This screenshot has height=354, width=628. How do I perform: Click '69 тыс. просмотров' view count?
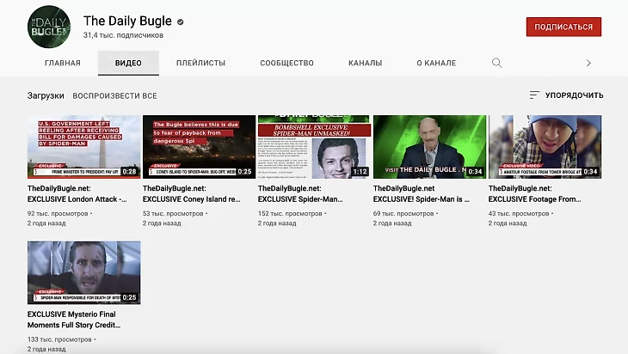click(x=403, y=214)
